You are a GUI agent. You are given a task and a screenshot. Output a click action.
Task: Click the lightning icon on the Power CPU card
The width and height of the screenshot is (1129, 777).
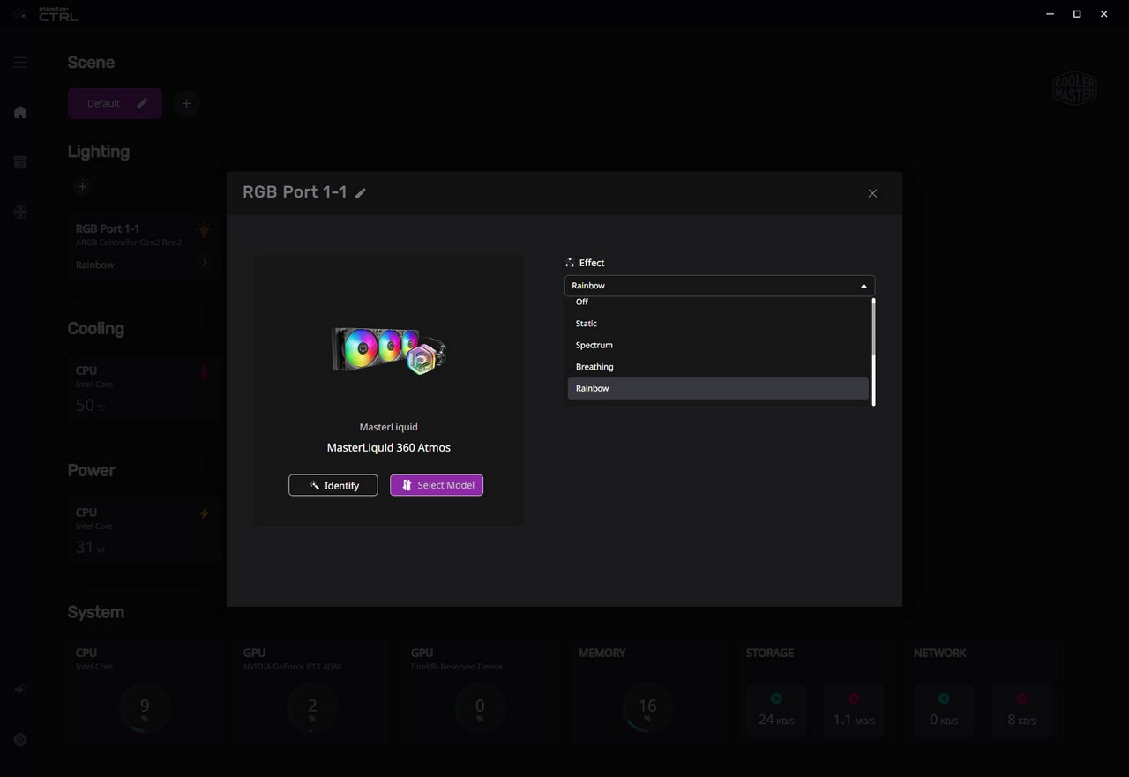pos(205,513)
